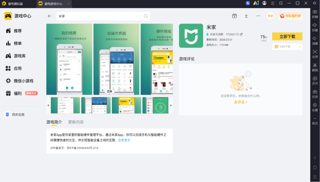Open the title bar hamburger menu
The image size is (320, 182).
(273, 3)
